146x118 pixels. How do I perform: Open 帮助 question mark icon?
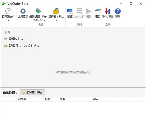[118, 11]
